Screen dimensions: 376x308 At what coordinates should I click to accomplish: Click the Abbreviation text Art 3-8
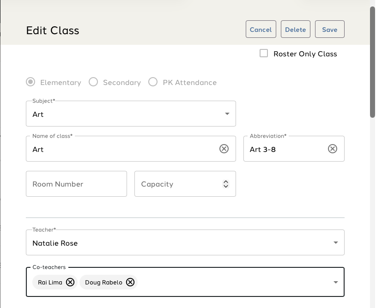tap(263, 149)
